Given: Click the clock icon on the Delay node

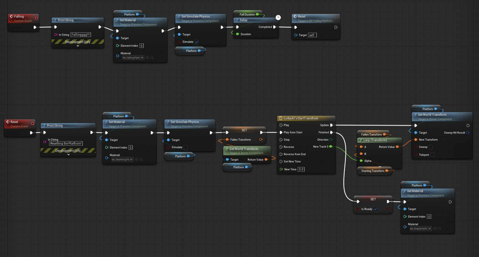Looking at the screenshot, I should pos(278,18).
